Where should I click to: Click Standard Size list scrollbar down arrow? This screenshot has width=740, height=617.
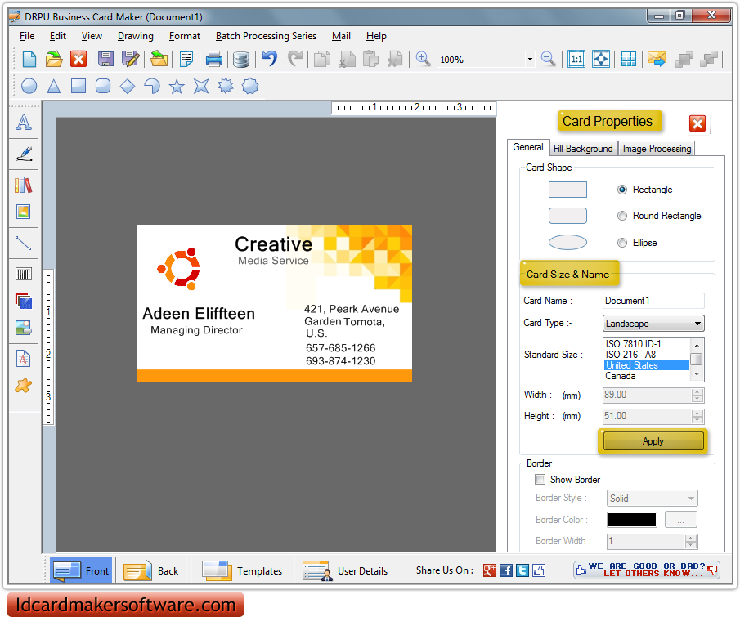pos(697,374)
